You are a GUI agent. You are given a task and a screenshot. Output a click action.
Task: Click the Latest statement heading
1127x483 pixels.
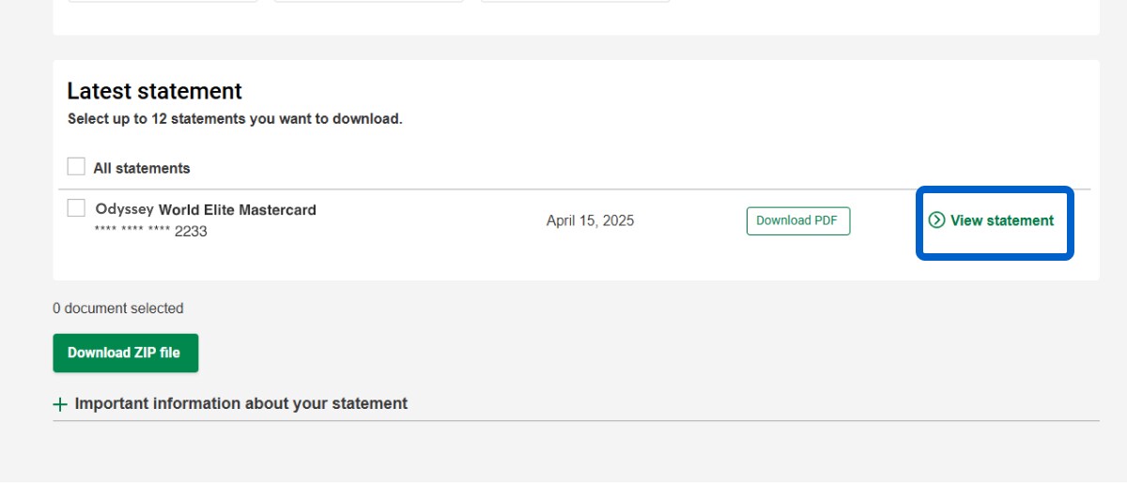(x=154, y=91)
